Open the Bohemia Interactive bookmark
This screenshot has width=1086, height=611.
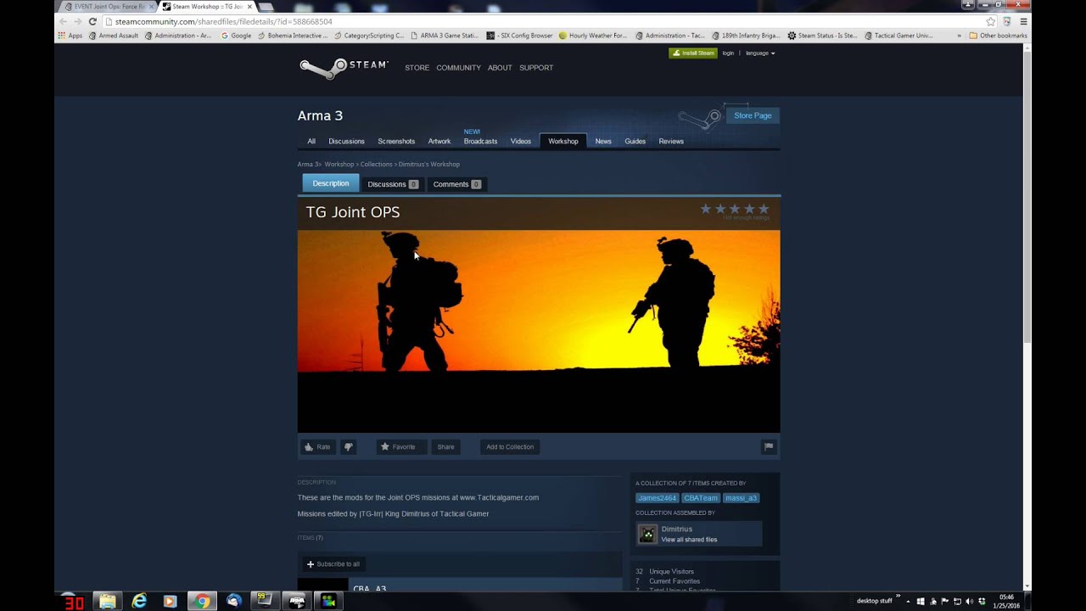click(292, 36)
